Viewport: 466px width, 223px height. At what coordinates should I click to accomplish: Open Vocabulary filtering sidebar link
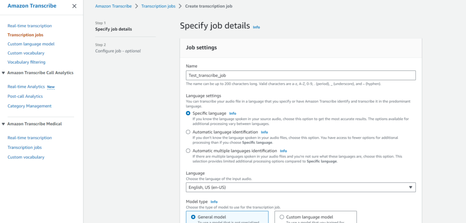pyautogui.click(x=26, y=62)
